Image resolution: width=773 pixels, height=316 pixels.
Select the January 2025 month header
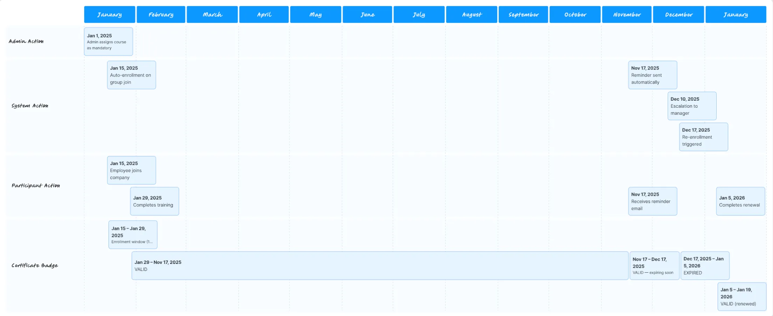point(109,14)
